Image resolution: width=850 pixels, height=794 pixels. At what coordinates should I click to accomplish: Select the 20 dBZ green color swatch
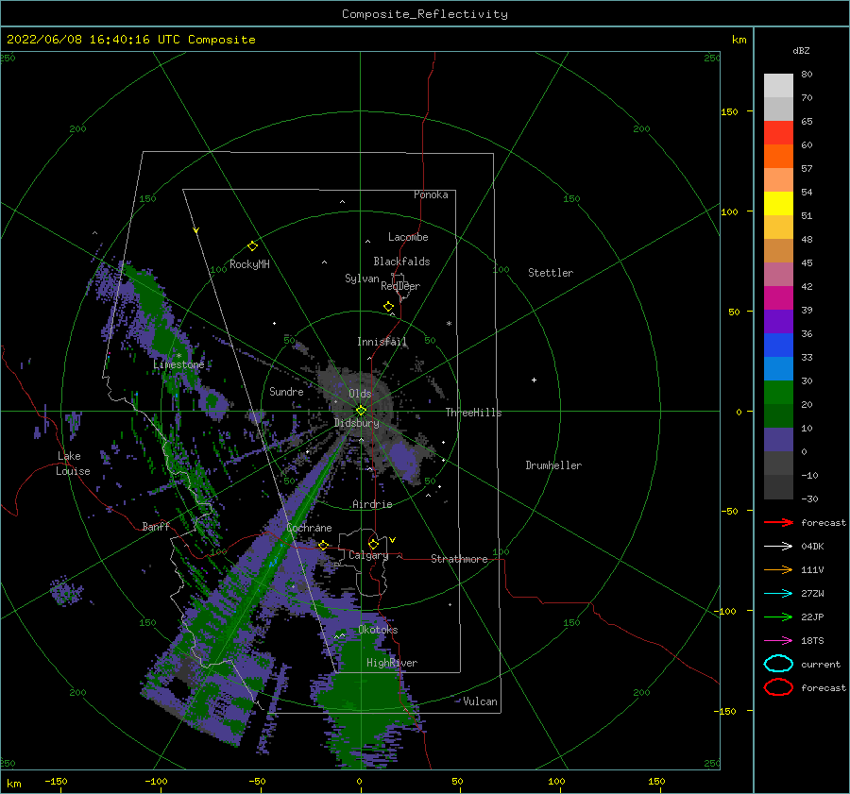pyautogui.click(x=778, y=393)
